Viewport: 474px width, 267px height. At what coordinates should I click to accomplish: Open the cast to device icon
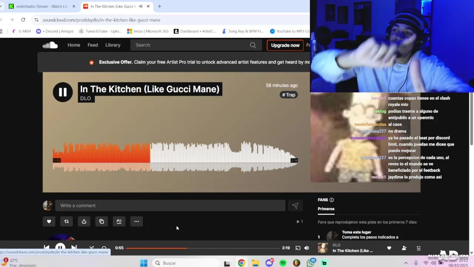point(298,248)
